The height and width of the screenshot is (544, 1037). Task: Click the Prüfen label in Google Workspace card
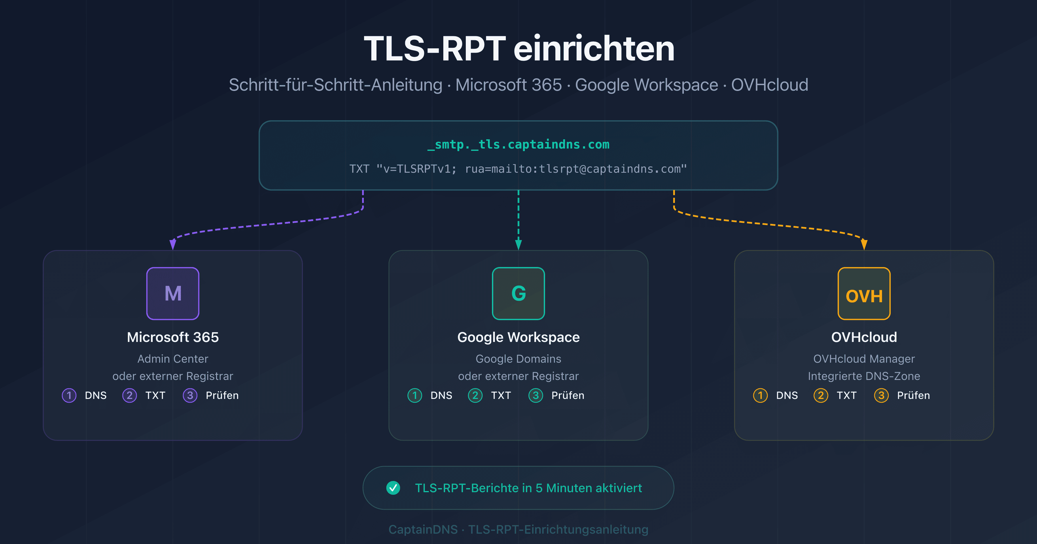tap(567, 395)
